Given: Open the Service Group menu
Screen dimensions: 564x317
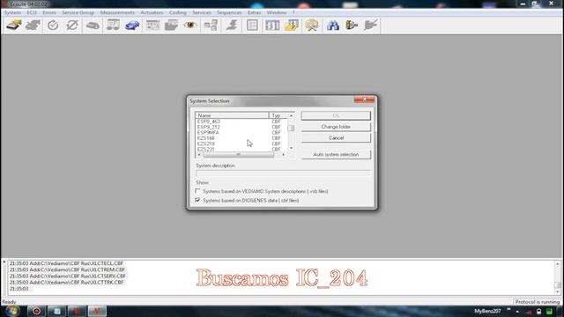Looking at the screenshot, I should coord(78,12).
